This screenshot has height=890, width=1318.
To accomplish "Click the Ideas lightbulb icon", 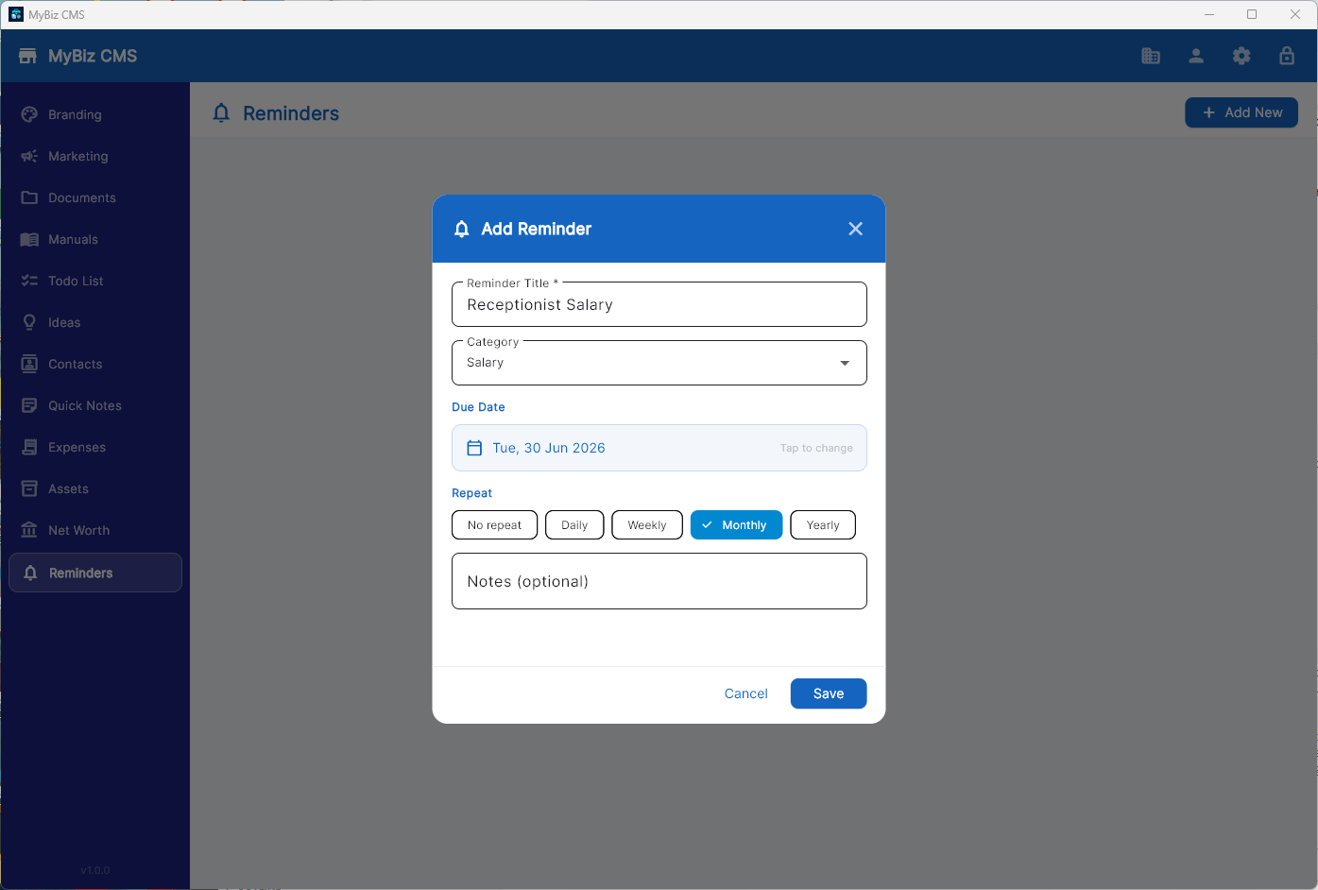I will tap(29, 322).
